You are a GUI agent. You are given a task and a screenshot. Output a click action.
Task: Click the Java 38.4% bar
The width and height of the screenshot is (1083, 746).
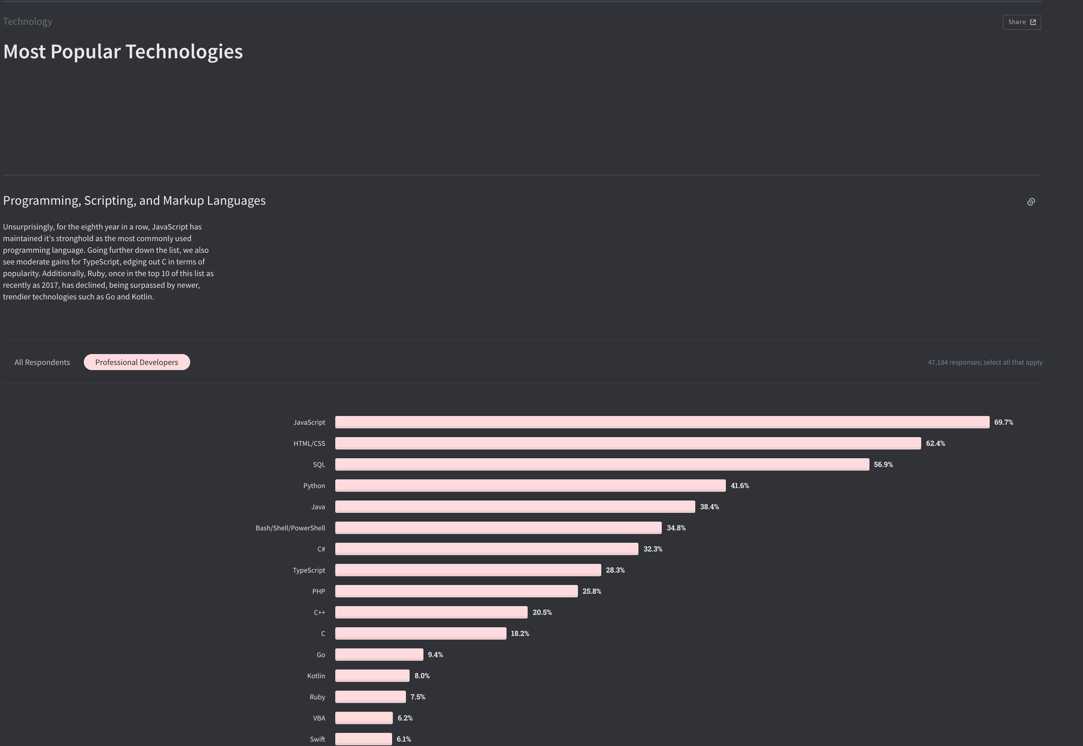coord(515,507)
